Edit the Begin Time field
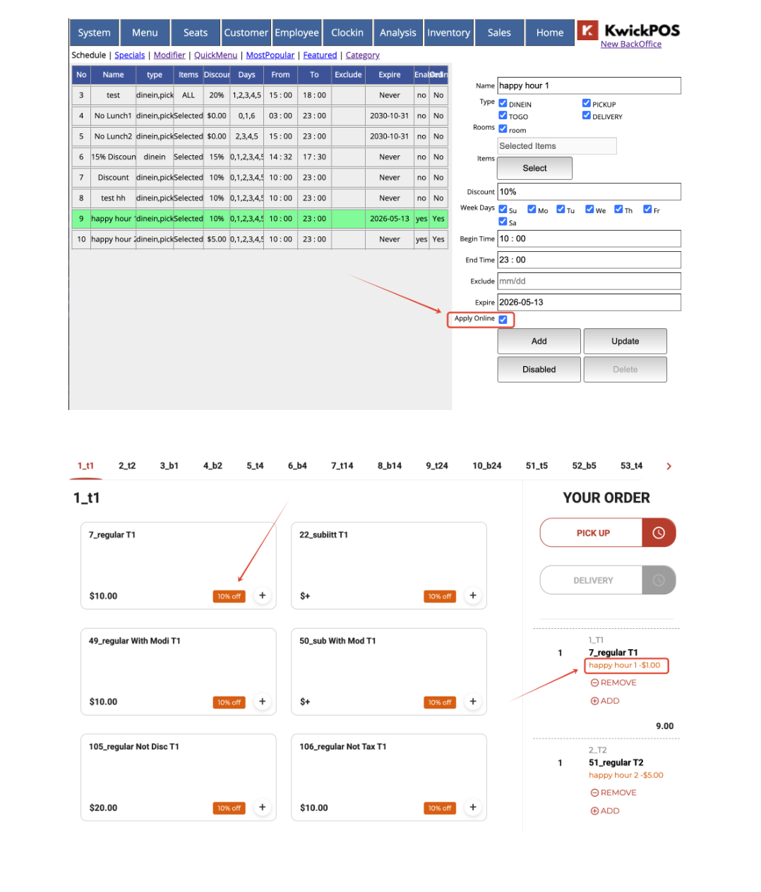Screen dimensions: 761x892 [589, 239]
